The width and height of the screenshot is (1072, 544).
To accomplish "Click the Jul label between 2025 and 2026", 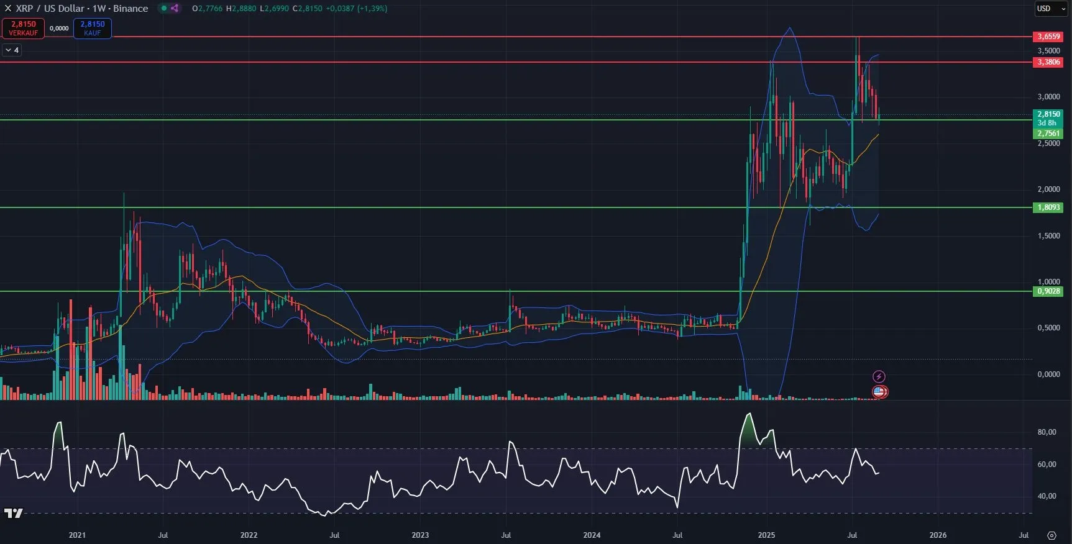I will (x=852, y=535).
